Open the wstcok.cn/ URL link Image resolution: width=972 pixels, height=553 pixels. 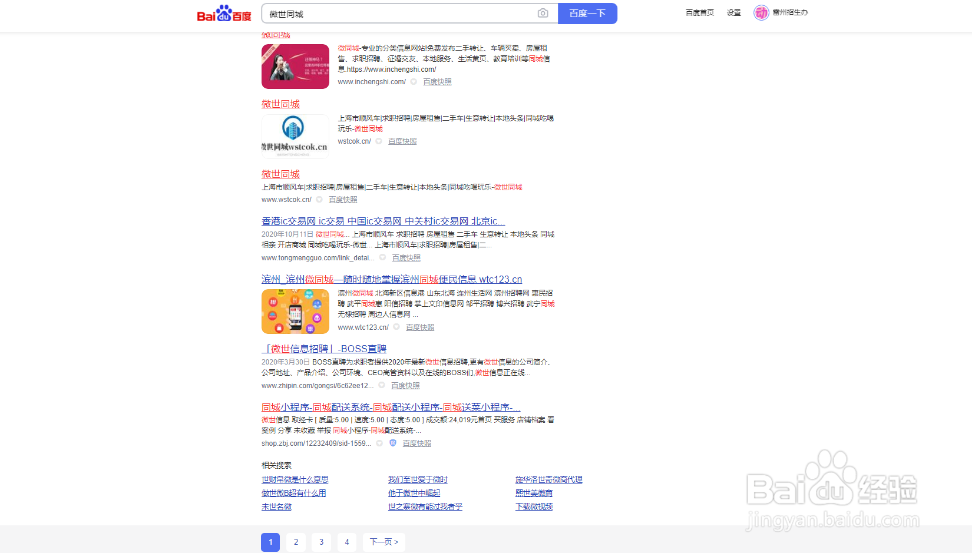pos(354,141)
